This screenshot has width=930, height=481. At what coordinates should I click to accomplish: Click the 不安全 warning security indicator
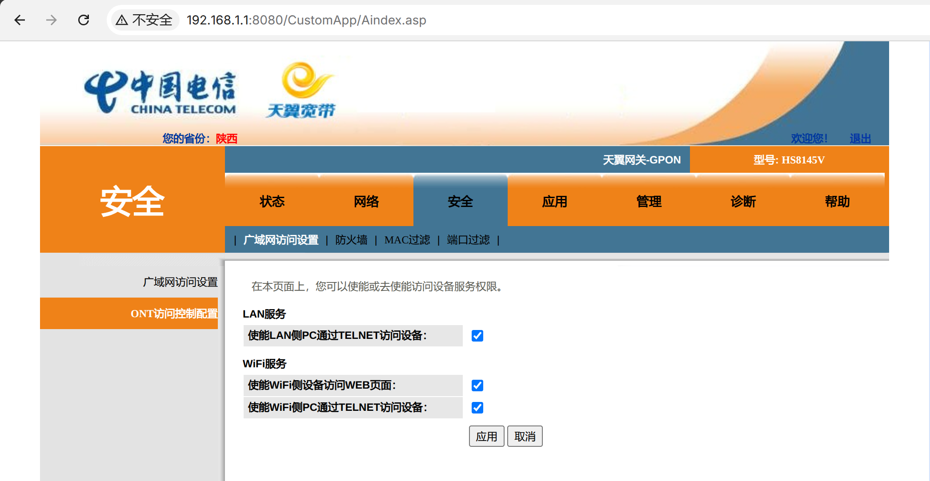point(144,20)
